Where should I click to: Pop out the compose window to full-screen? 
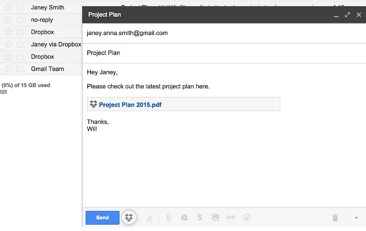click(x=348, y=15)
